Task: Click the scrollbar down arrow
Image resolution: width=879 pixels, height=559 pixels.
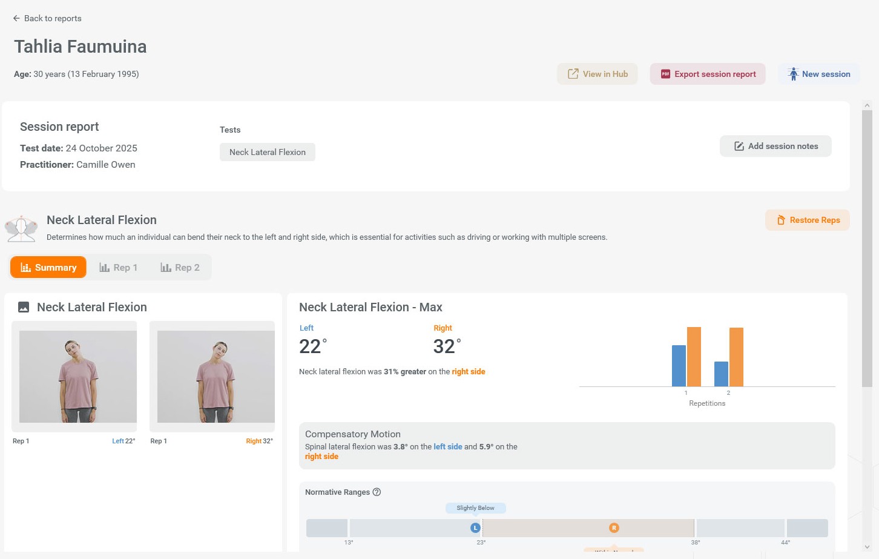Action: tap(867, 546)
